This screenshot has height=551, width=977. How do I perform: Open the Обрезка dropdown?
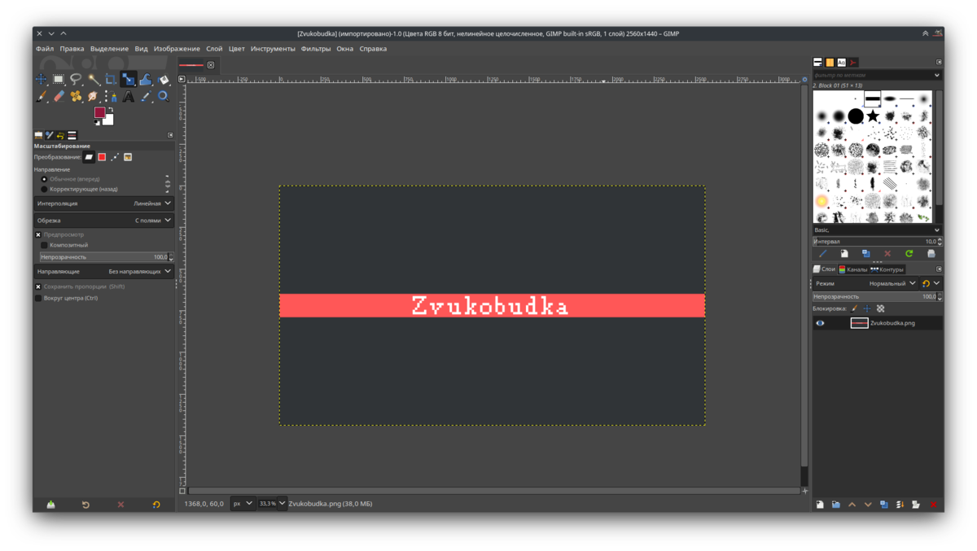104,220
